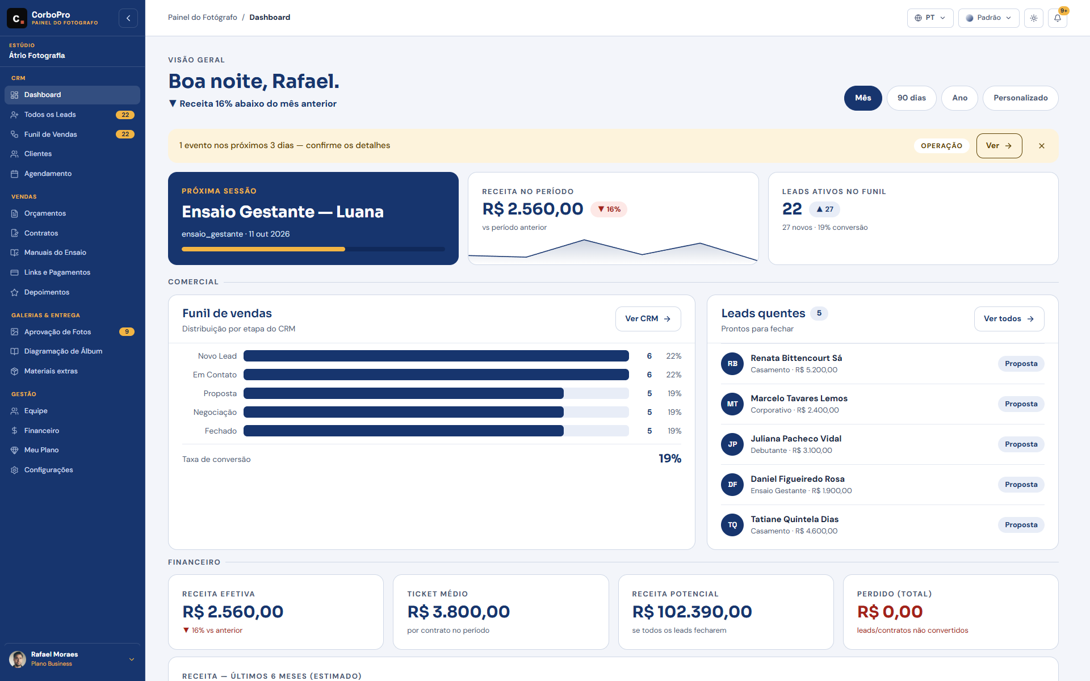Open Meu Plano diamond icon
Screen dimensions: 1090x681
click(15, 450)
